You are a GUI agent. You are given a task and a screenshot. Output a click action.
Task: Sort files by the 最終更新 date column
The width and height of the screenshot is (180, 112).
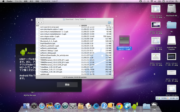click(x=91, y=26)
